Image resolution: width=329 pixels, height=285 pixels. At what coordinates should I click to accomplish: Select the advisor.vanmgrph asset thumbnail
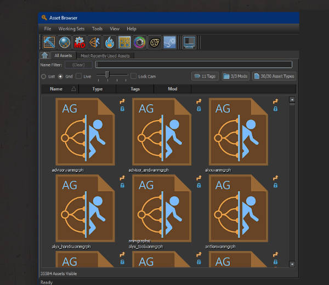tap(85, 132)
